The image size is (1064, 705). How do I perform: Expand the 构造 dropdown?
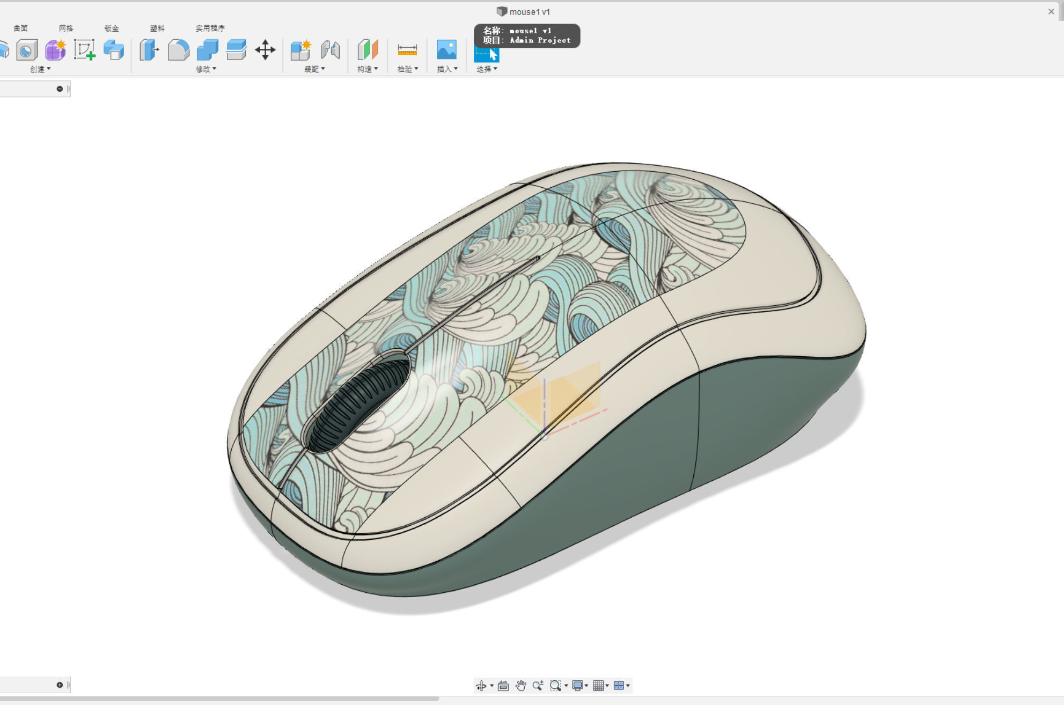[368, 69]
